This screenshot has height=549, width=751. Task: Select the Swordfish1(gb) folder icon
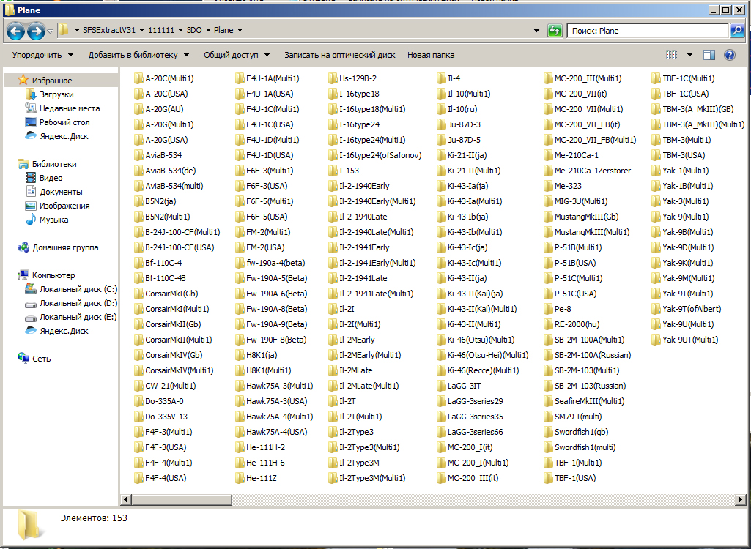point(548,432)
